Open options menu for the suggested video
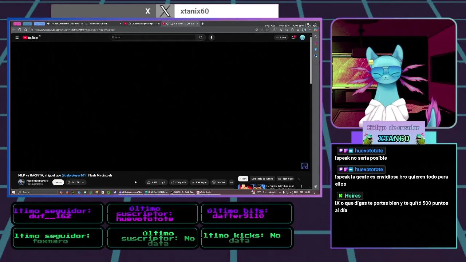 click(x=301, y=187)
